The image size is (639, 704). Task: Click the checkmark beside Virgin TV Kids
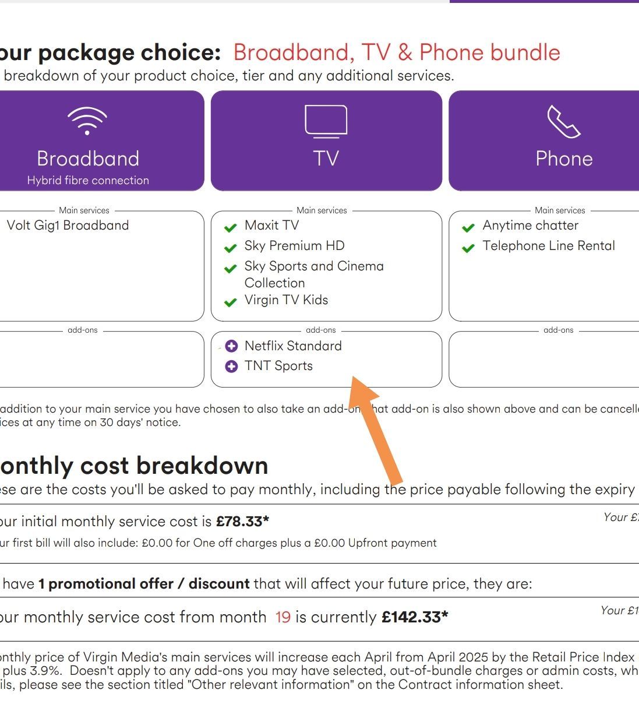[231, 302]
